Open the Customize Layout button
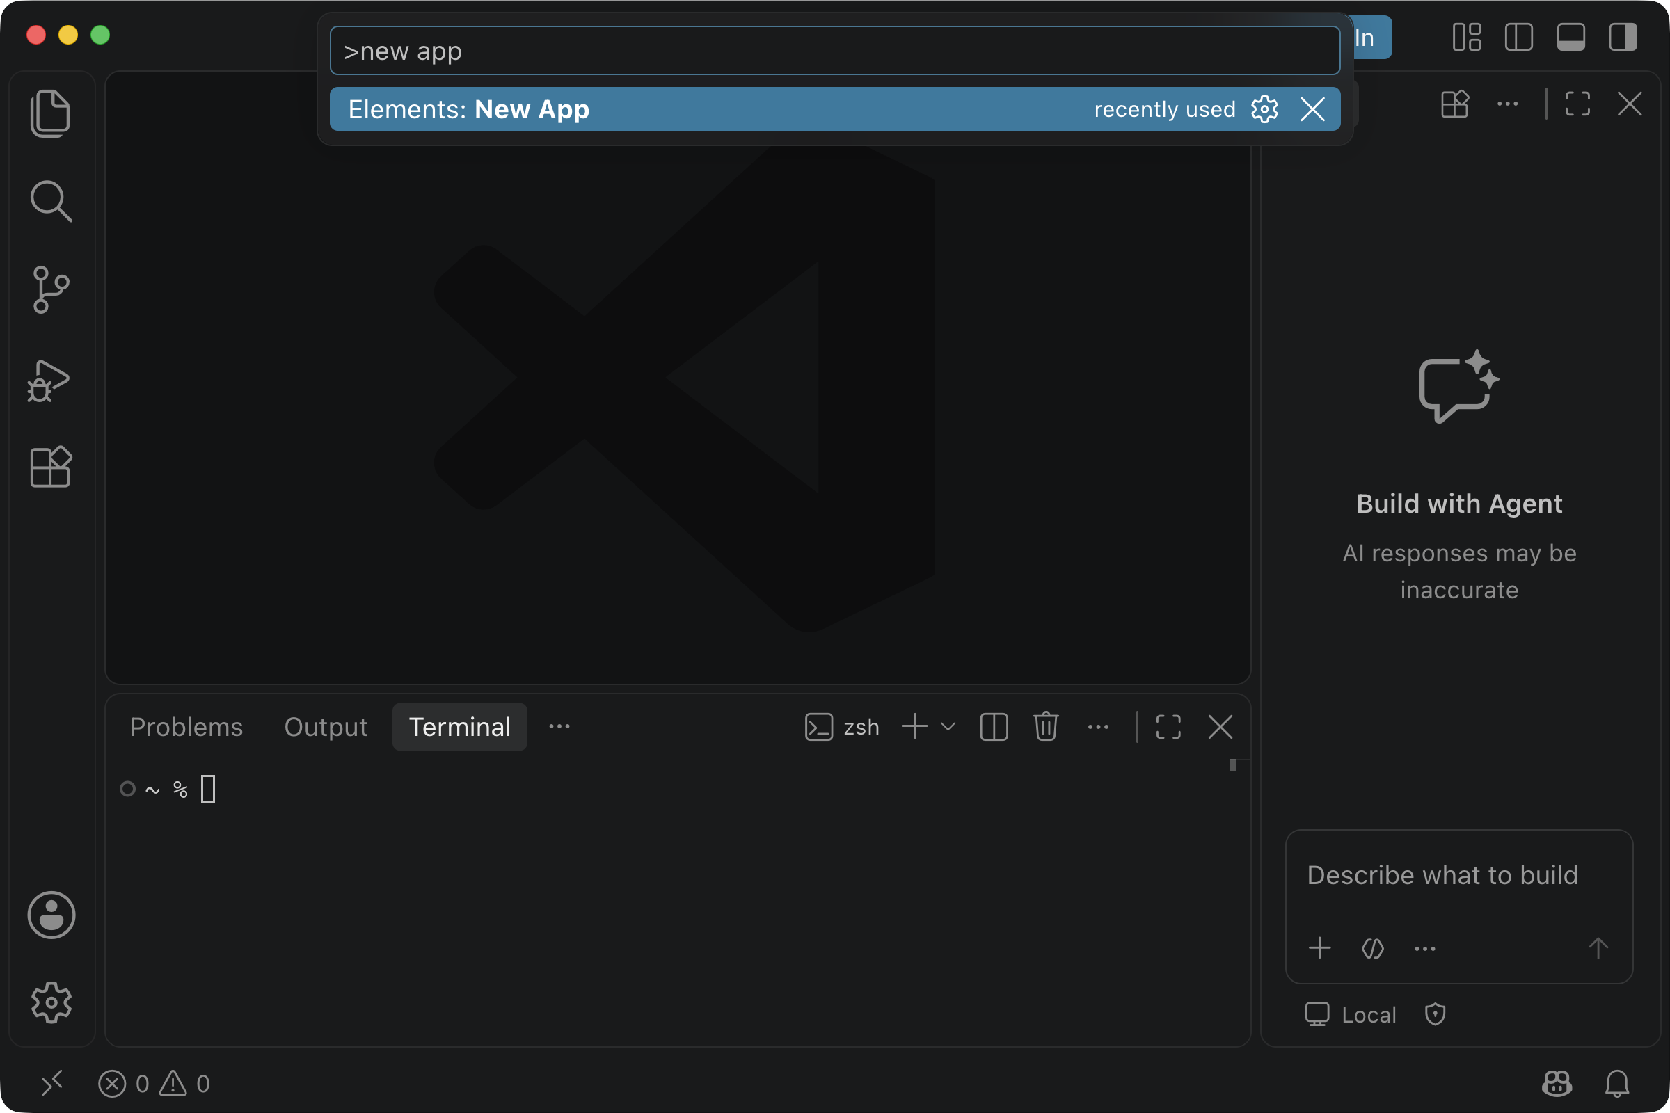This screenshot has width=1670, height=1113. click(x=1466, y=37)
